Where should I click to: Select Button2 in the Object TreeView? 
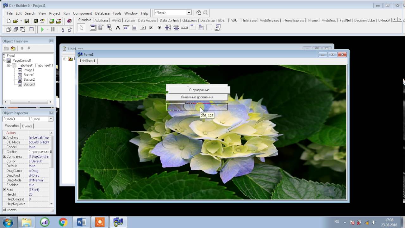click(x=29, y=79)
